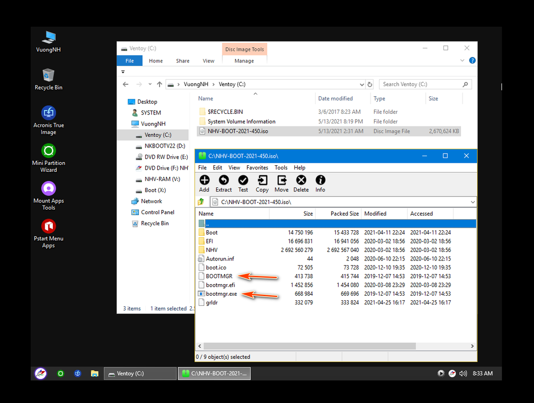This screenshot has width=534, height=403.
Task: Click the Info toolbar icon
Action: (321, 180)
